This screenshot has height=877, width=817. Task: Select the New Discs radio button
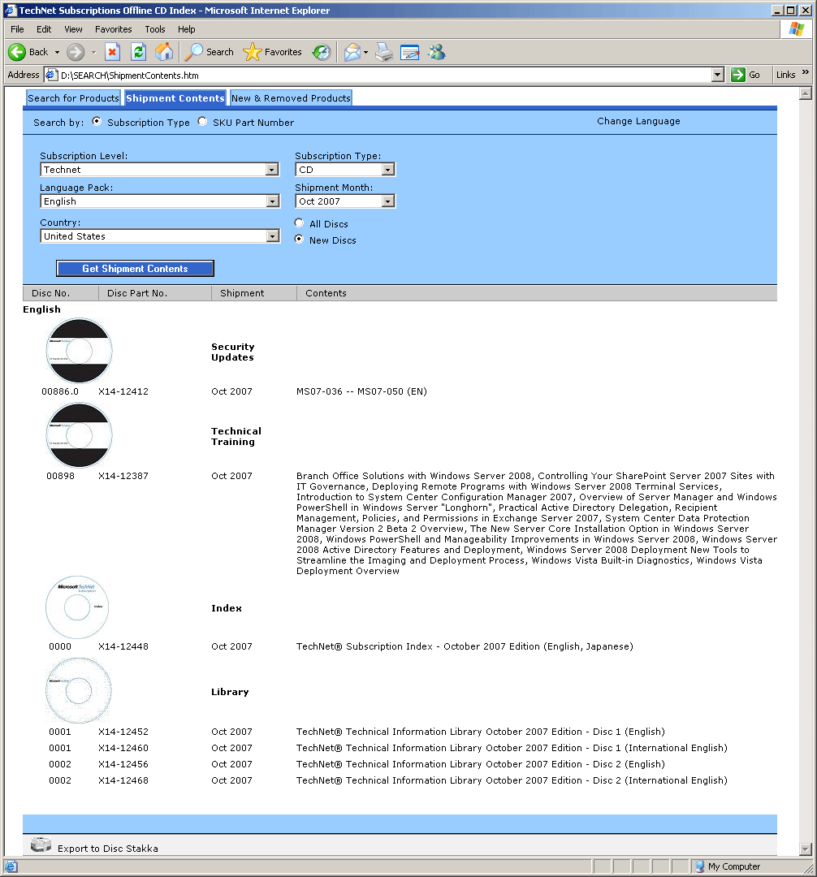[299, 239]
